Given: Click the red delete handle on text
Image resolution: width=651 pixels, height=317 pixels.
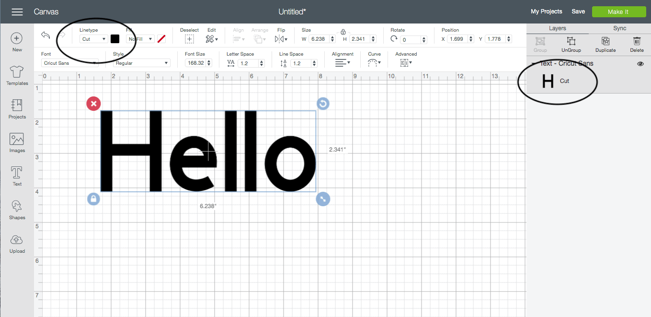Looking at the screenshot, I should pyautogui.click(x=93, y=104).
